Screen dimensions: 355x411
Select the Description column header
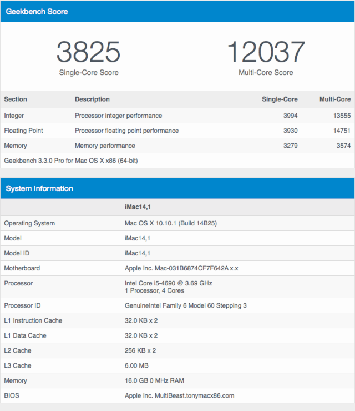92,99
